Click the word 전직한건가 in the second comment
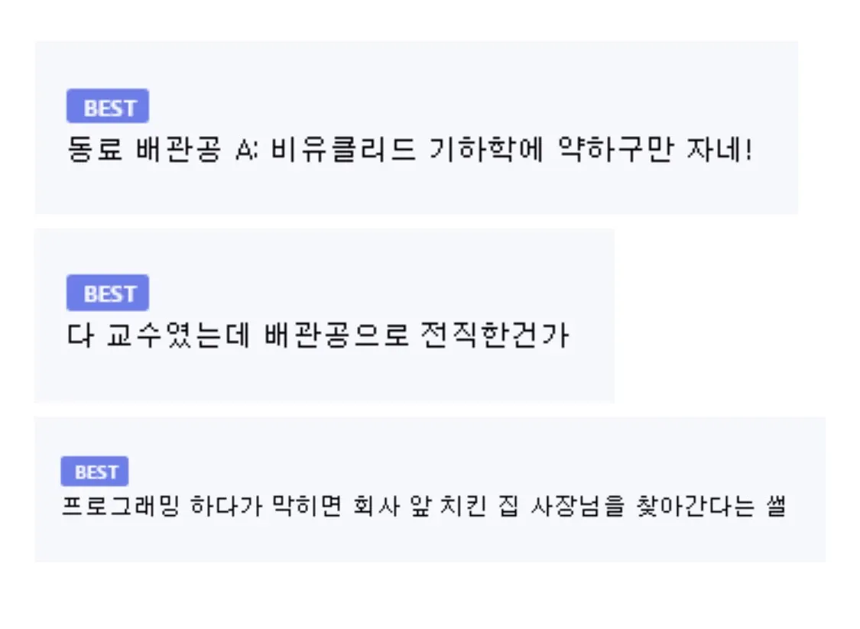Viewport: 860px width, 629px height. 495,336
